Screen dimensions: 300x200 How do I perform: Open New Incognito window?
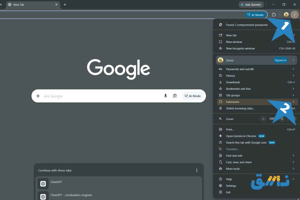[x=256, y=48]
